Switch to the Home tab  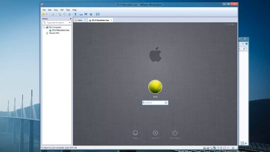(x=80, y=20)
